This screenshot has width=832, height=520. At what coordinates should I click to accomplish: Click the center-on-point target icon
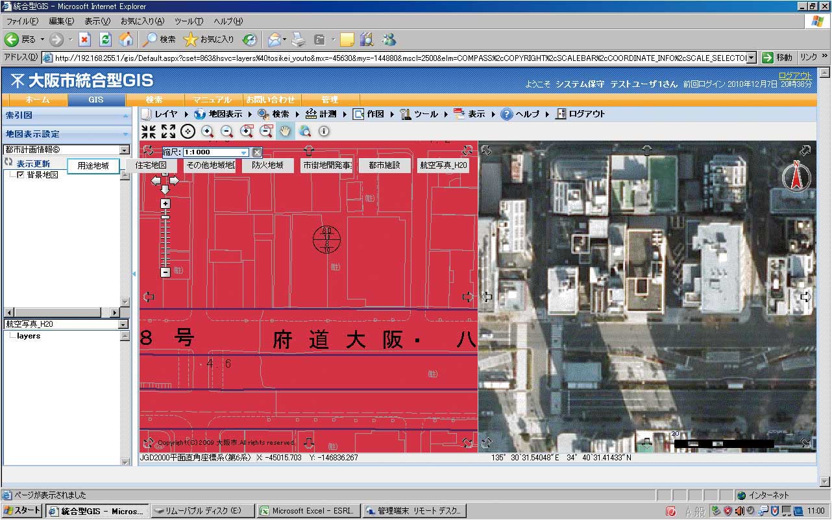[188, 132]
